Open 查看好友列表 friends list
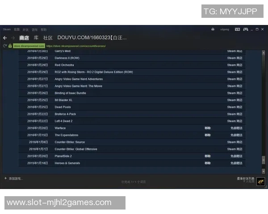Screen dimensions: 268x214 pyautogui.click(x=246, y=178)
